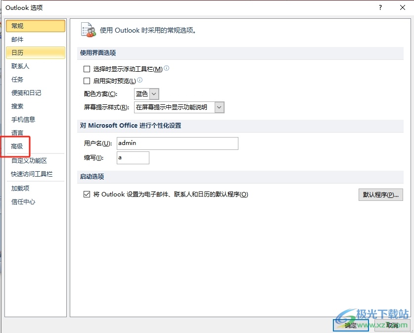Viewport: 414px width, 333px height.
Task: Click the Microsoft Office 个性化设置 heading
Action: (x=131, y=126)
